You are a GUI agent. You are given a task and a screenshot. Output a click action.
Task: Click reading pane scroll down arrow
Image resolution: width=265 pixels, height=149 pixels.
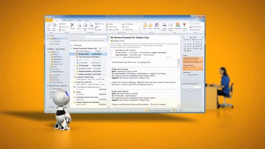click(178, 106)
